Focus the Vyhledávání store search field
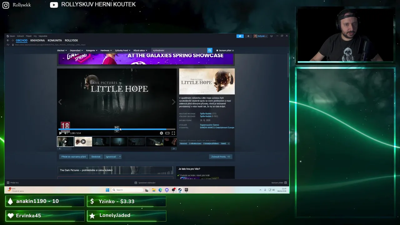This screenshot has width=400, height=225. pyautogui.click(x=179, y=50)
